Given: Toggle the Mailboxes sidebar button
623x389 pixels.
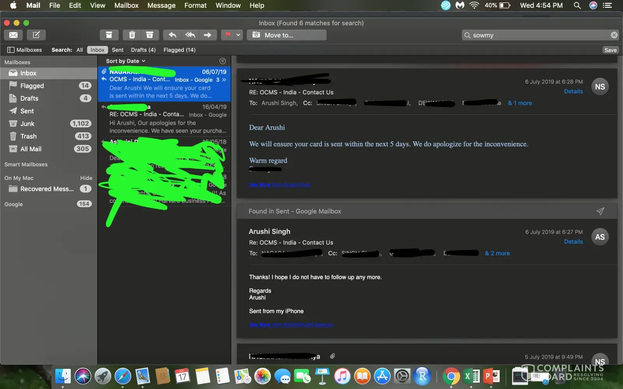Looking at the screenshot, I should click(25, 50).
